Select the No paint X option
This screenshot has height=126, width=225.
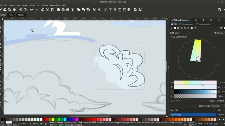coord(172,28)
